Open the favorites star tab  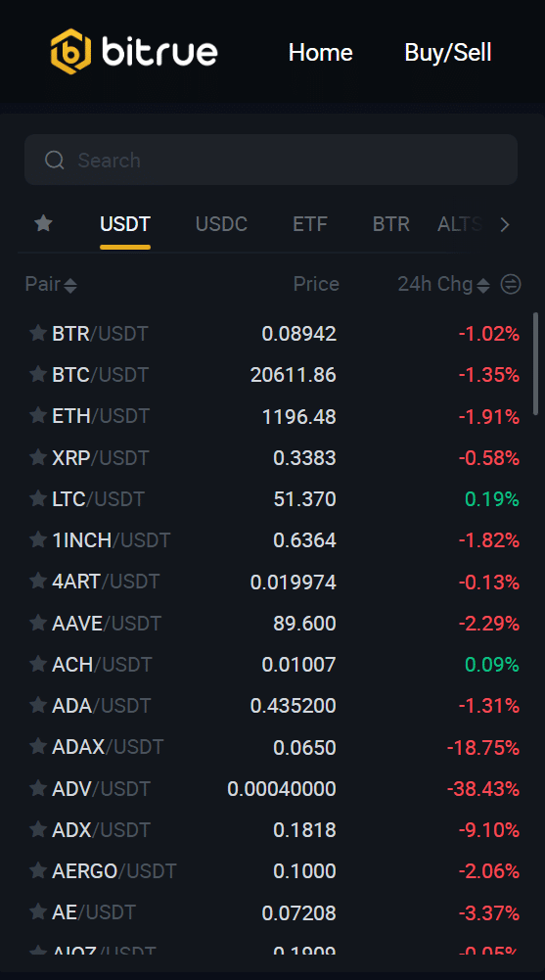tap(43, 223)
